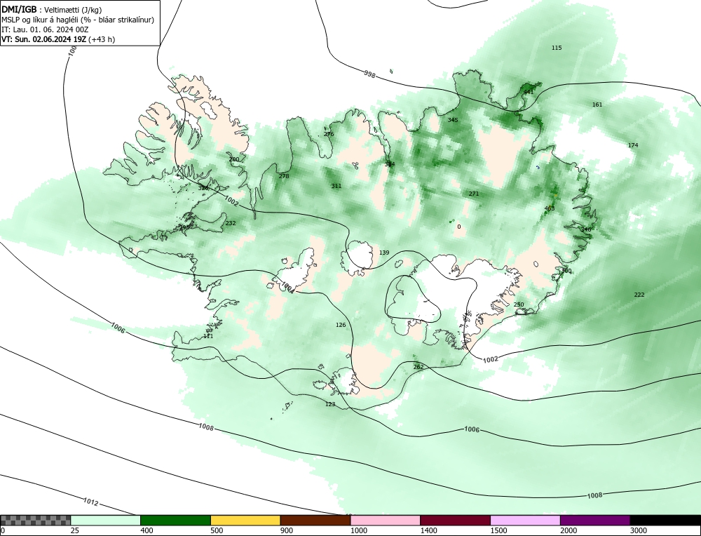This screenshot has height=536, width=701.
Task: Click the yellow 500–900 legend swatch
Action: [x=245, y=520]
